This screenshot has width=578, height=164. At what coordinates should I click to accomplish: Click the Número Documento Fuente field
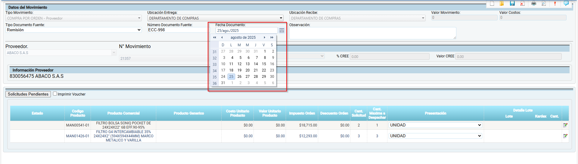178,30
